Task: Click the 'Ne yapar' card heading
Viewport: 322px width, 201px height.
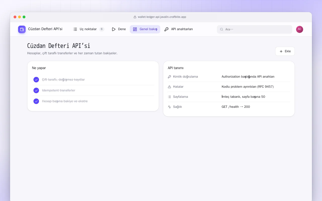Action: [39, 68]
